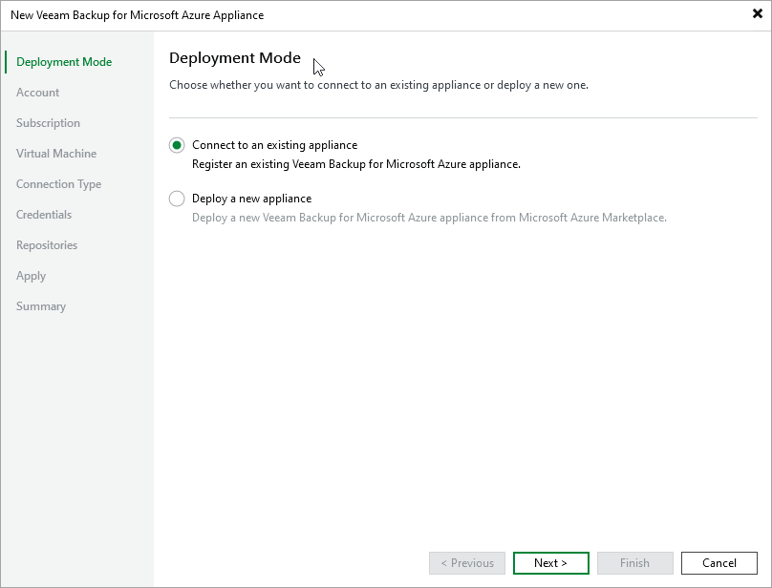The height and width of the screenshot is (588, 772).
Task: Open the Deployment Mode step
Action: pyautogui.click(x=64, y=62)
